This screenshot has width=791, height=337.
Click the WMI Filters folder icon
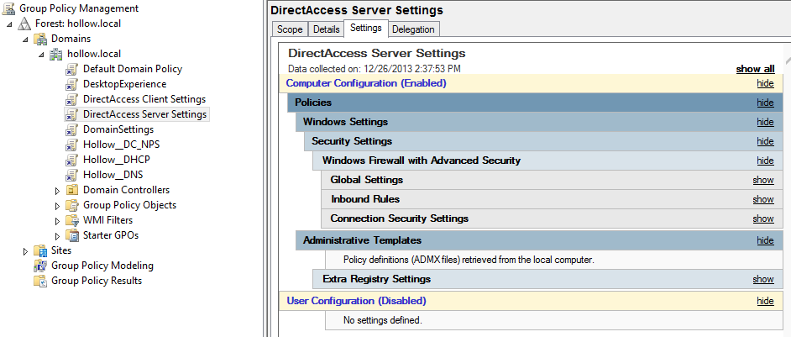[73, 221]
